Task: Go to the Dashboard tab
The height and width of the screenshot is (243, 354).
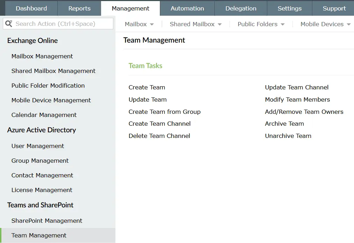Action: [x=31, y=8]
